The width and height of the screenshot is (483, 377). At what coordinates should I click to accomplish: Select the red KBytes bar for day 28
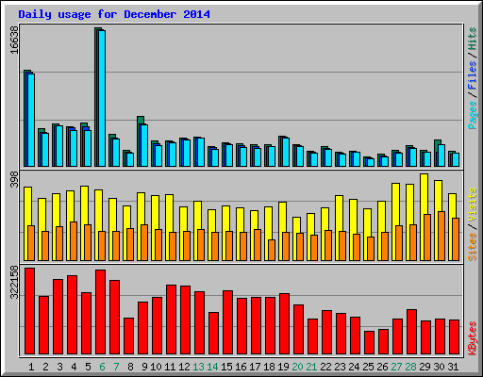411,332
